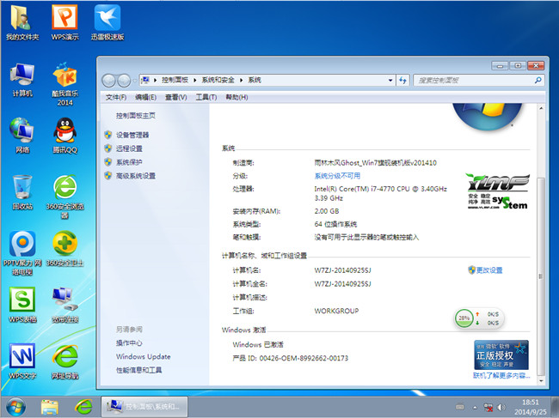This screenshot has height=418, width=559.
Task: Show hidden tray icons arrow
Action: pos(475,408)
